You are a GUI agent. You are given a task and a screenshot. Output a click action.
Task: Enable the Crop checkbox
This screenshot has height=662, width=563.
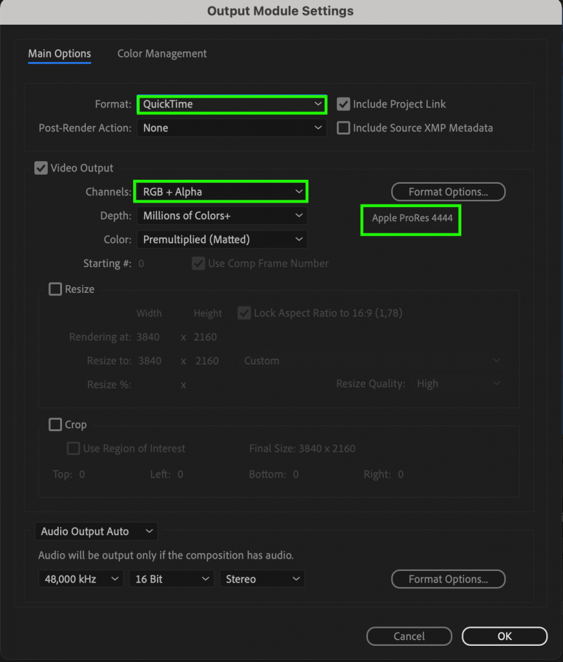pyautogui.click(x=55, y=424)
